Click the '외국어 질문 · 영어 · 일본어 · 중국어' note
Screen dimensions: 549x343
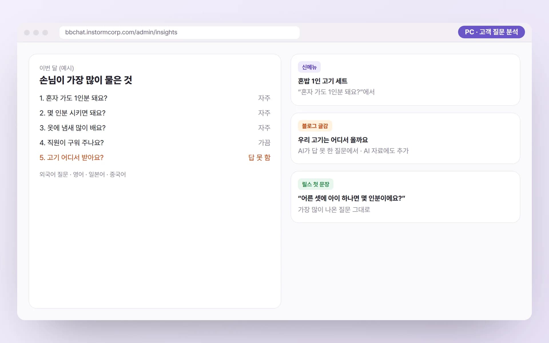point(83,174)
